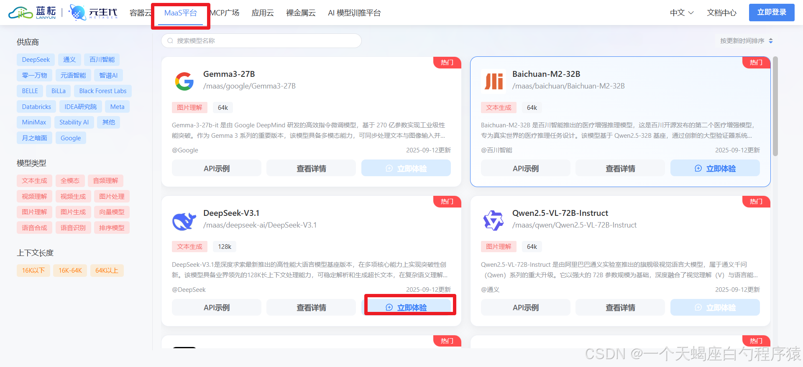Click 查看详情 on Qwen2.5-VL-72B-Instruct card
This screenshot has height=367, width=803.
tap(620, 308)
